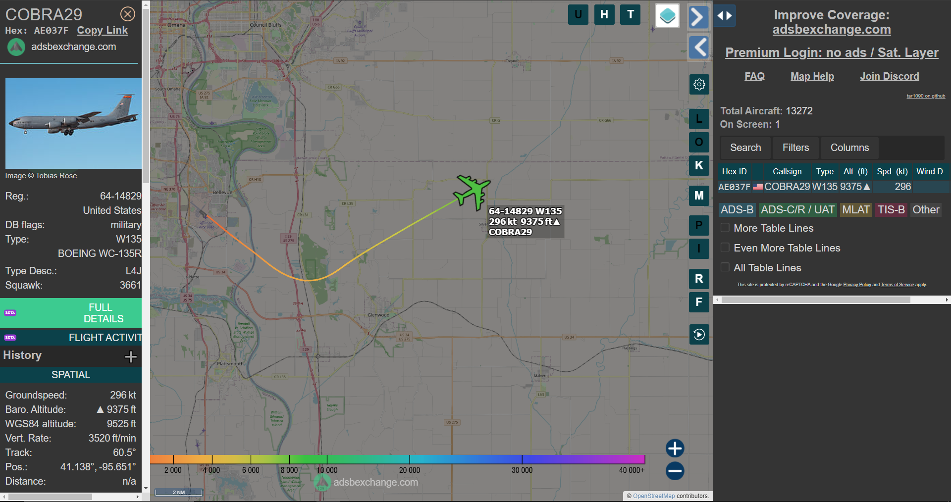The width and height of the screenshot is (951, 502).
Task: Open the Google Privacy Policy link
Action: coord(857,285)
